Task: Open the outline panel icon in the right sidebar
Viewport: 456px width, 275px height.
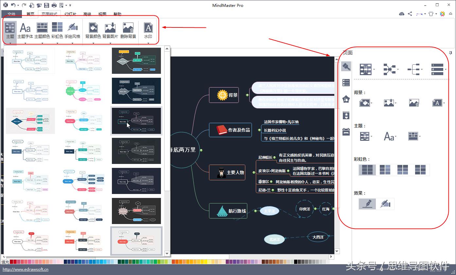Action: click(x=346, y=82)
